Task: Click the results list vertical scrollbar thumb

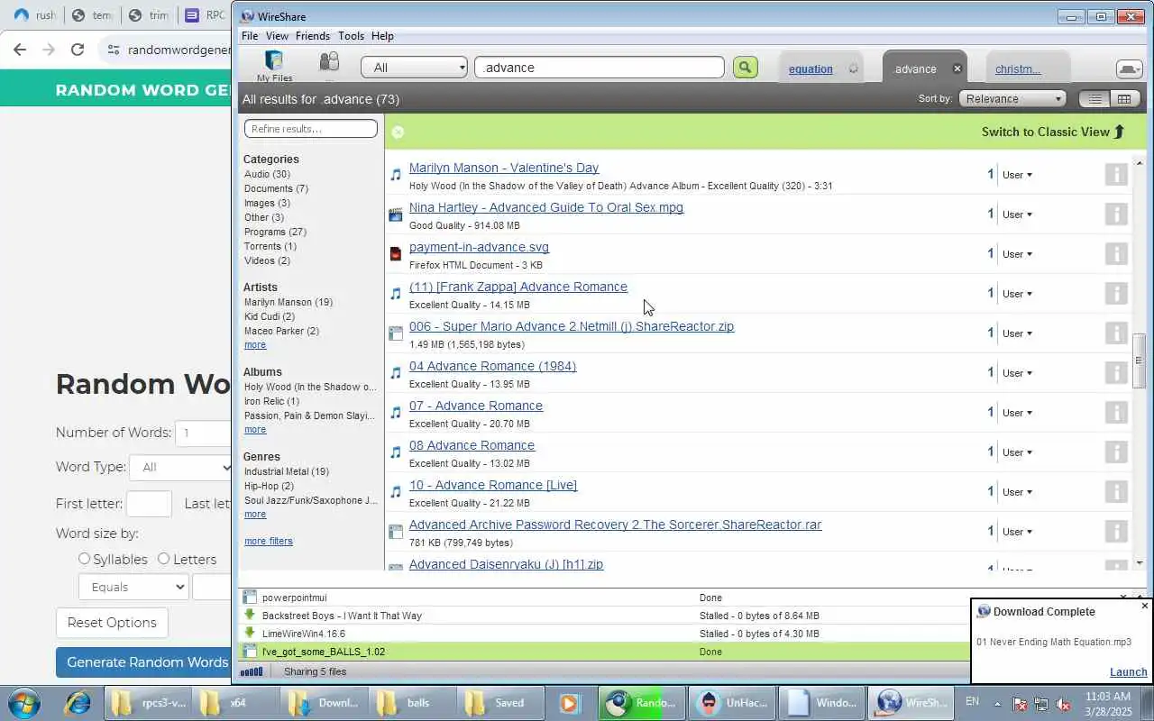Action: click(x=1139, y=360)
